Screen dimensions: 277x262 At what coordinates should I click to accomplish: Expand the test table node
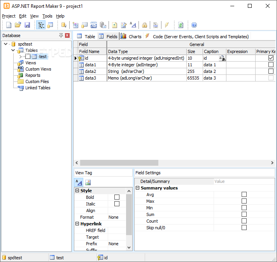[x=20, y=57]
